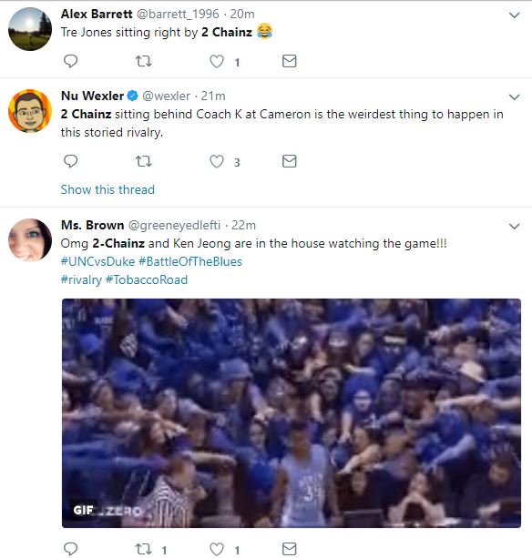The height and width of the screenshot is (558, 532).
Task: Share Nu Wexler's tweet by message
Action: tap(289, 161)
